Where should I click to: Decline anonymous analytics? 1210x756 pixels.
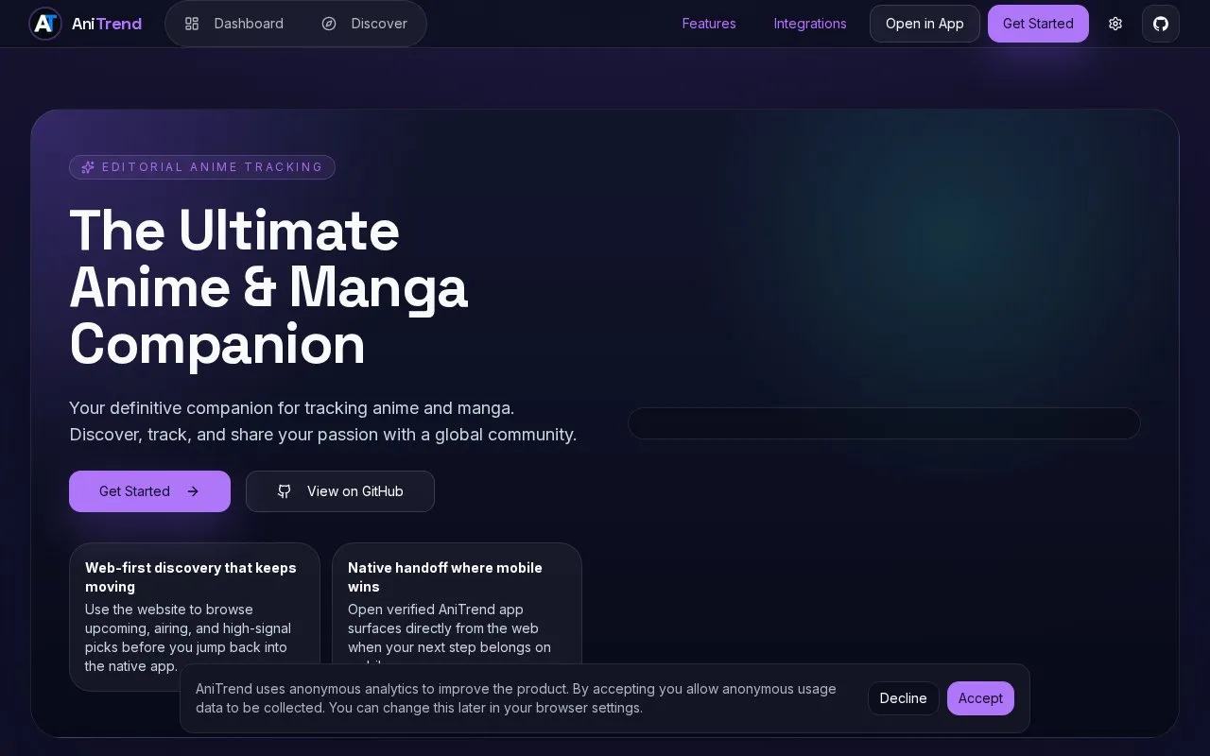point(904,698)
